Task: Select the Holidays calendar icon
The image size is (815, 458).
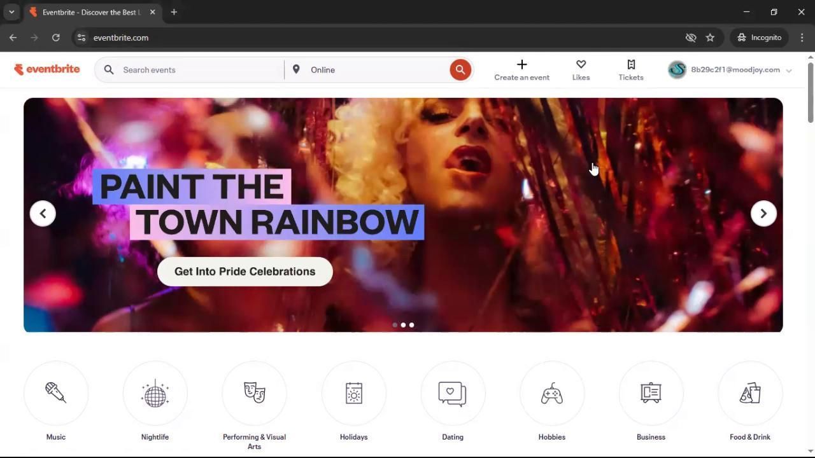Action: [x=353, y=393]
